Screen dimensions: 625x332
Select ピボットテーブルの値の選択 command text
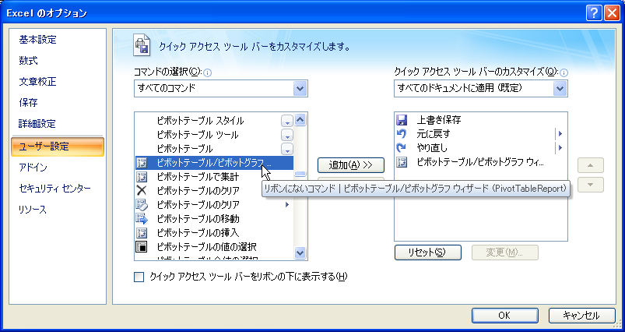click(206, 246)
